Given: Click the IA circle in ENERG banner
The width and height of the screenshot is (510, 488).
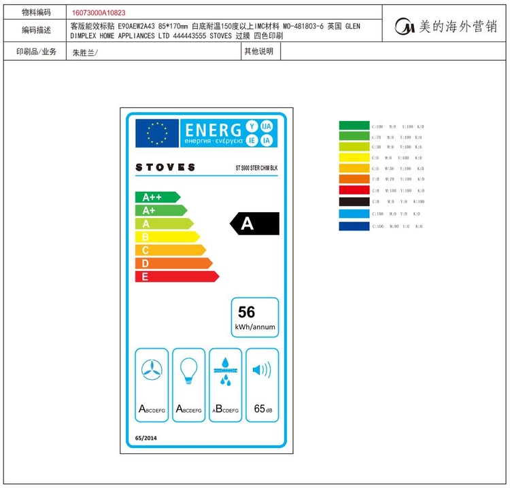Looking at the screenshot, I should (267, 141).
